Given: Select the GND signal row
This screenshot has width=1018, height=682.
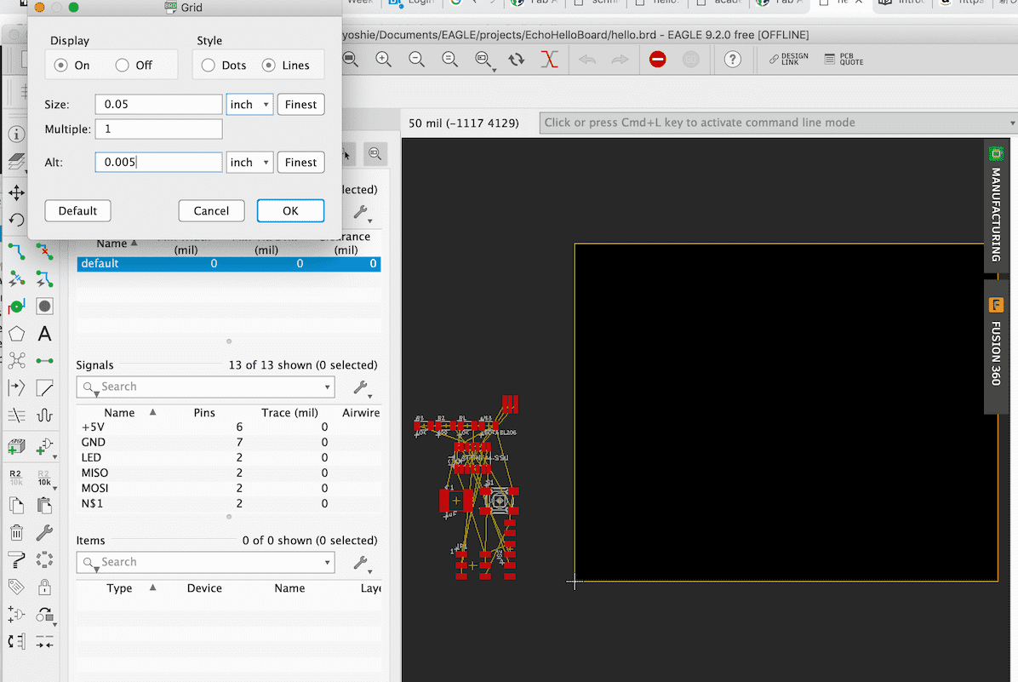Looking at the screenshot, I should point(228,443).
